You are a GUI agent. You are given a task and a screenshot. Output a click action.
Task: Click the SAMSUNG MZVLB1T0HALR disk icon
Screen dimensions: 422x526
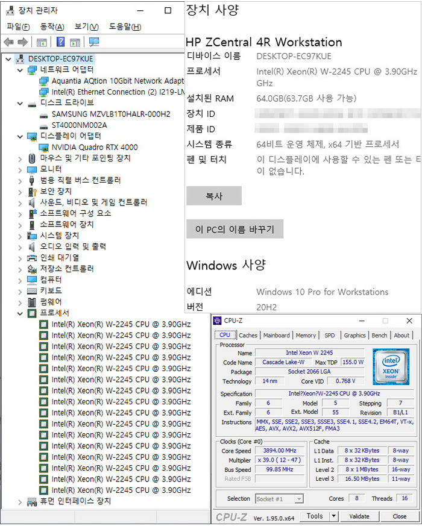tap(43, 116)
